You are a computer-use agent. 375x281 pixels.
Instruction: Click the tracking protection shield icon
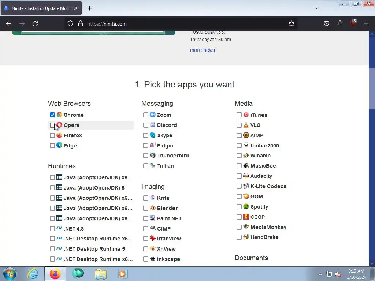pos(70,24)
